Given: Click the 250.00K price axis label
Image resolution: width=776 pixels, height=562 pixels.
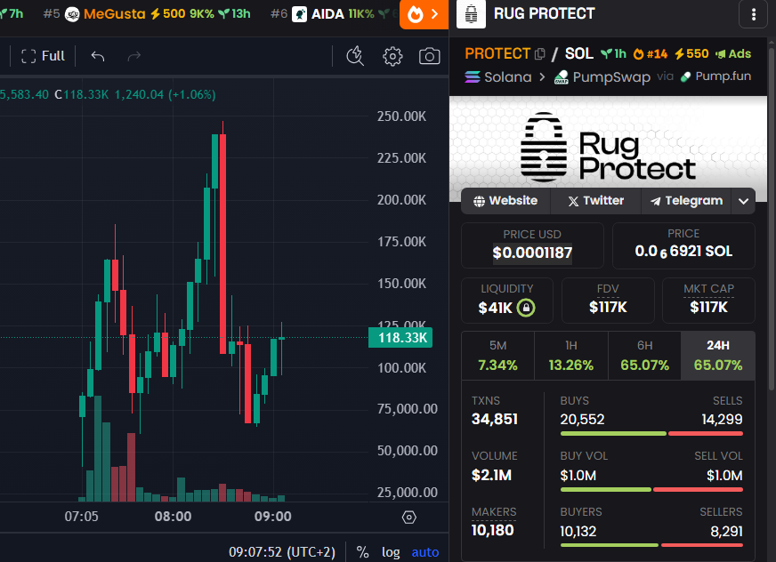Looking at the screenshot, I should pyautogui.click(x=401, y=116).
